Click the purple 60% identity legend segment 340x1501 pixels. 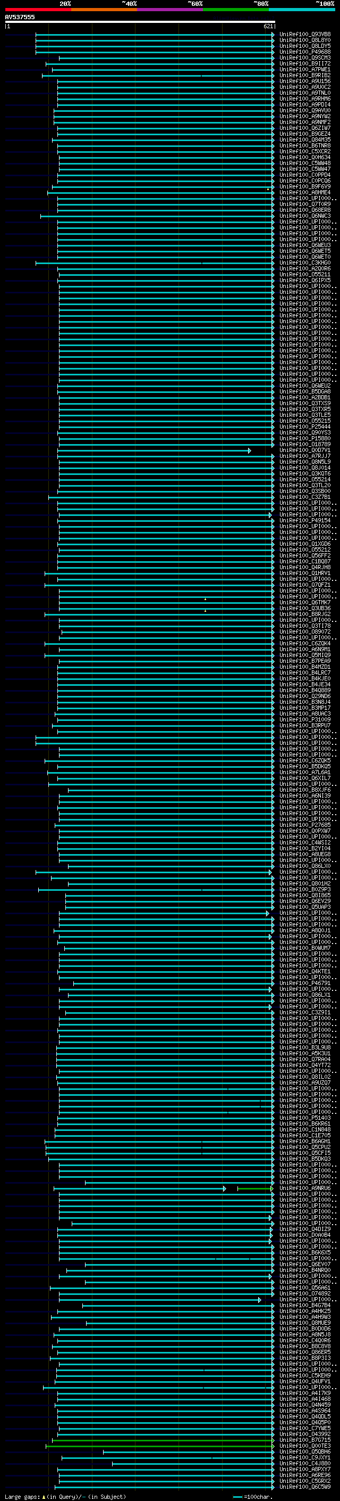(x=169, y=10)
